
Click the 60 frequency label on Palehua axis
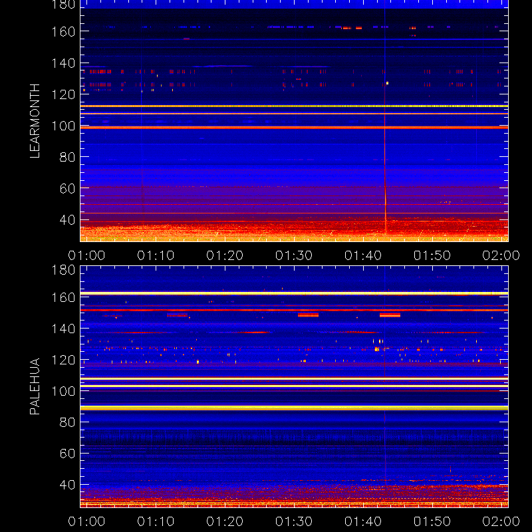(68, 454)
